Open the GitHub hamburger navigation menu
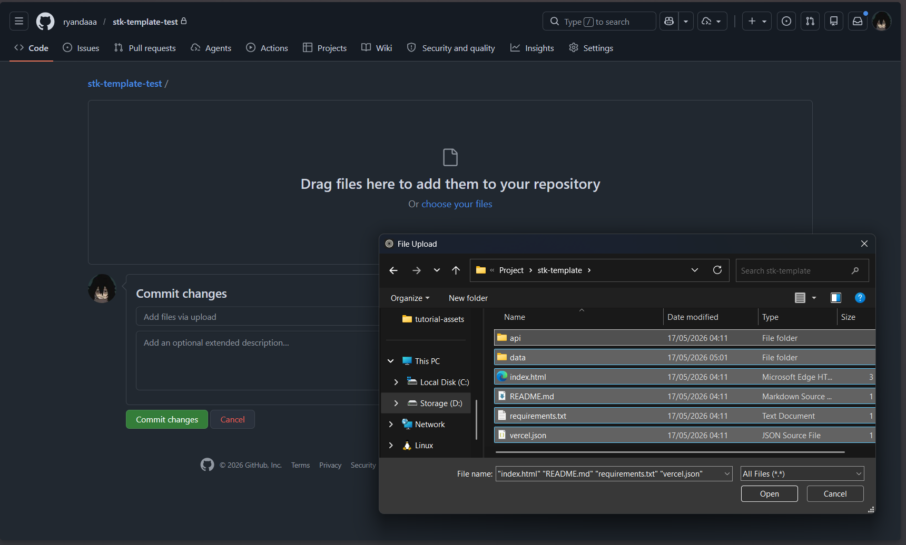This screenshot has width=906, height=545. pyautogui.click(x=19, y=22)
